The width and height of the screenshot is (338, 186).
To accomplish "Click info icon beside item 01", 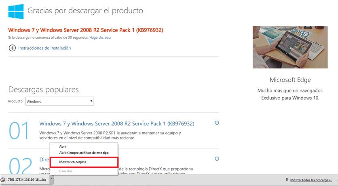I will (217, 123).
